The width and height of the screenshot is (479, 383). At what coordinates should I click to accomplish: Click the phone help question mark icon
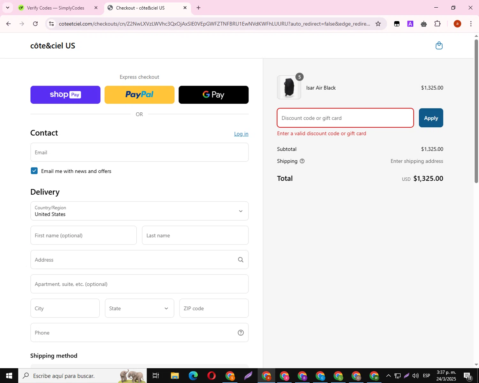point(241,333)
